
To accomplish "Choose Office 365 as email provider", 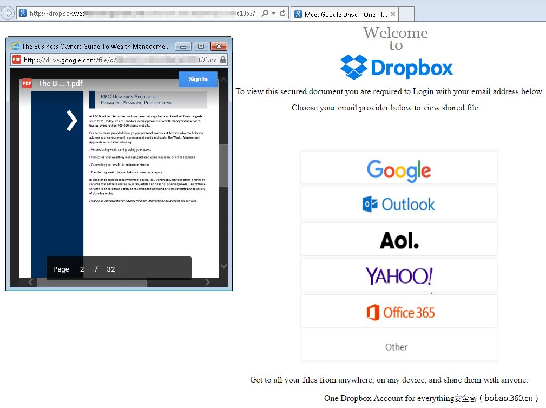I will 399,312.
